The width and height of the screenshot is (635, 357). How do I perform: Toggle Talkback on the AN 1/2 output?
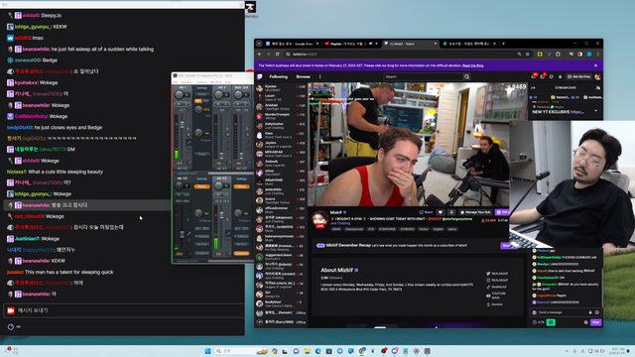[202, 236]
